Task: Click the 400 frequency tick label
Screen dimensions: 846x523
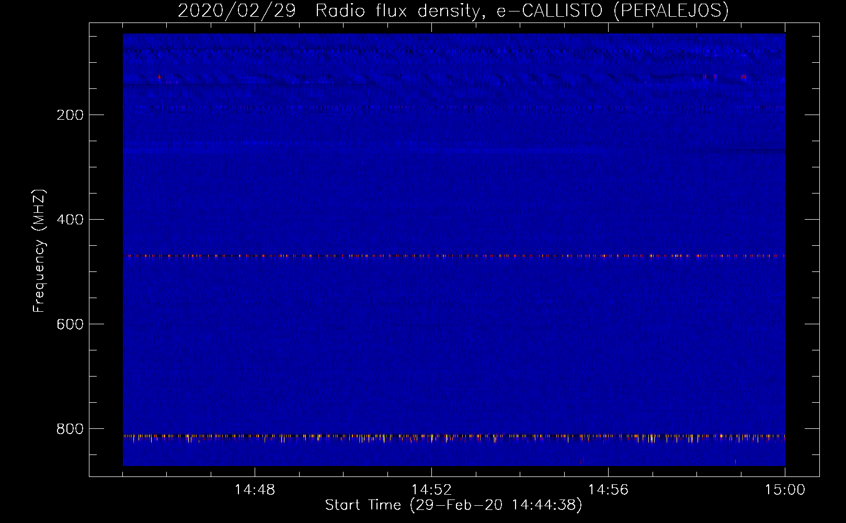Action: point(70,220)
